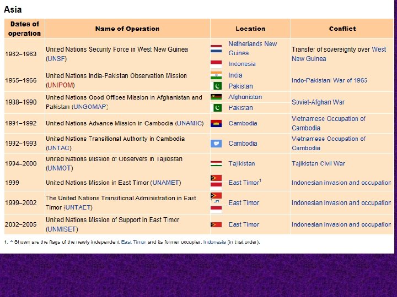Click the 'Asia' section heading
Image resolution: width=397 pixels, height=297 pixels.
[x=13, y=9]
